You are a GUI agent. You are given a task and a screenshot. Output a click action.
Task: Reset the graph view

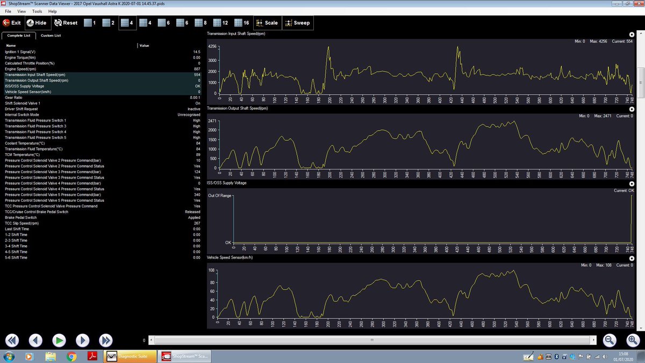[x=66, y=23]
